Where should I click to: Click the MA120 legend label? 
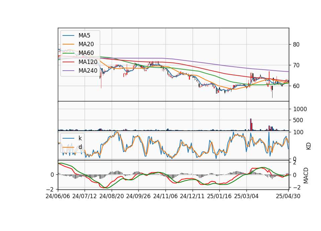(88, 62)
